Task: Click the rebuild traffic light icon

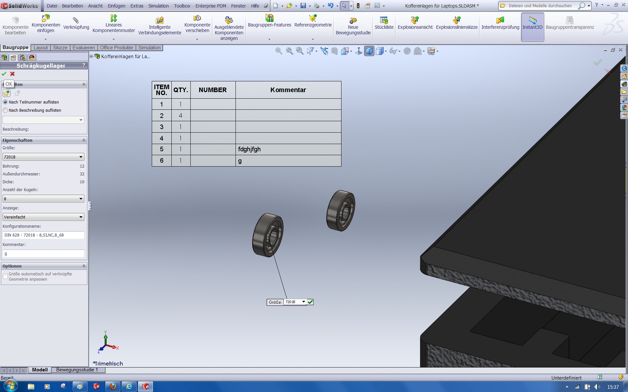Action: click(x=358, y=6)
